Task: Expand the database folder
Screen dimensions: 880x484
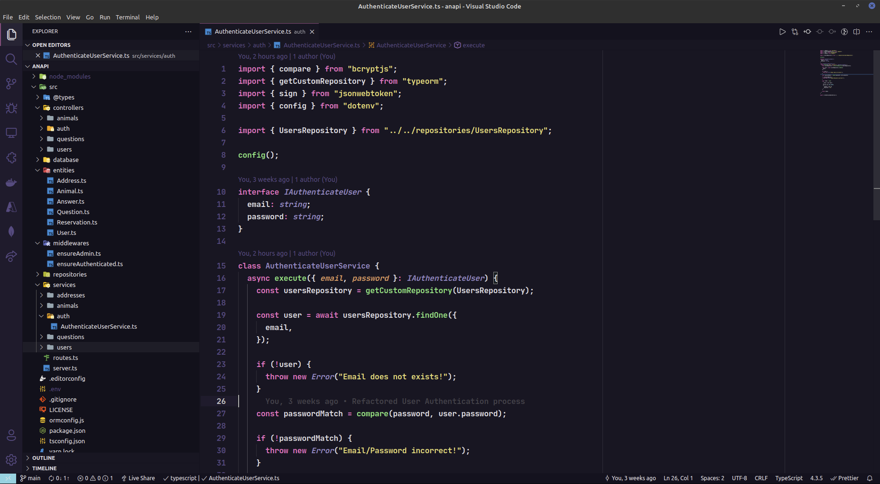Action: tap(111, 160)
